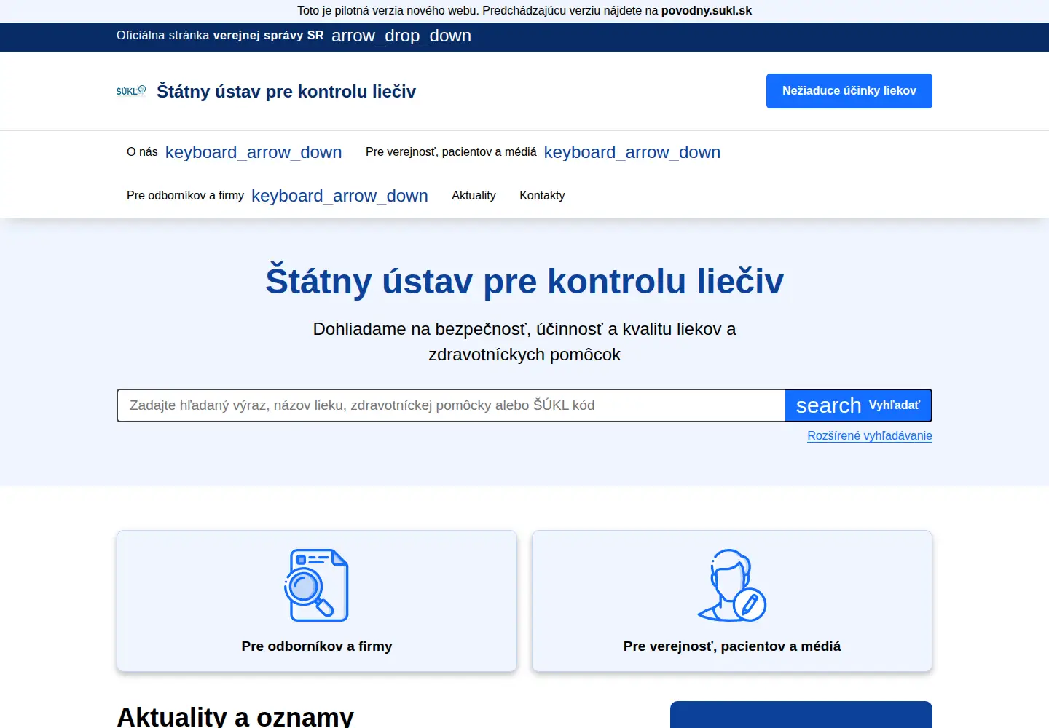This screenshot has width=1049, height=728.
Task: Expand arrow next to Pre odborníkov a firmy menu
Action: [339, 196]
